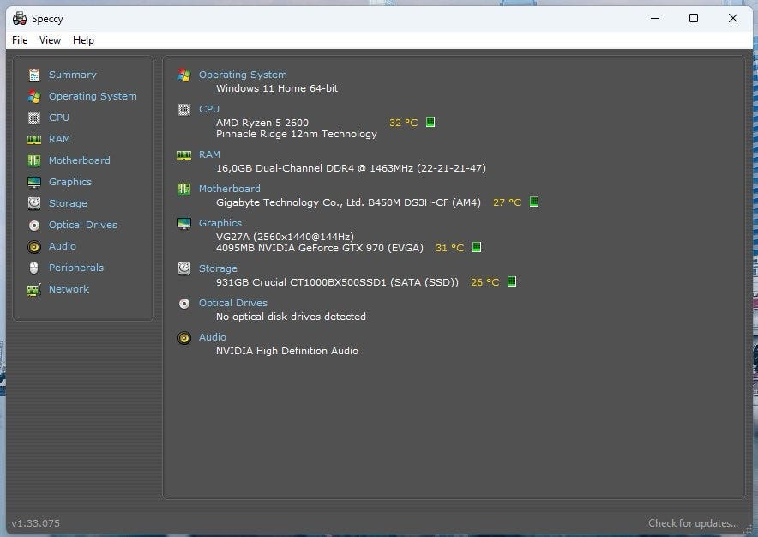
Task: Click the NVIDIA GeForce GTX 970 text
Action: (x=320, y=249)
